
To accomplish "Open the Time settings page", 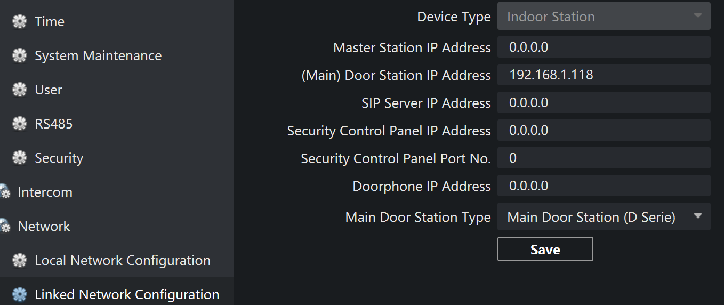I will pos(50,22).
